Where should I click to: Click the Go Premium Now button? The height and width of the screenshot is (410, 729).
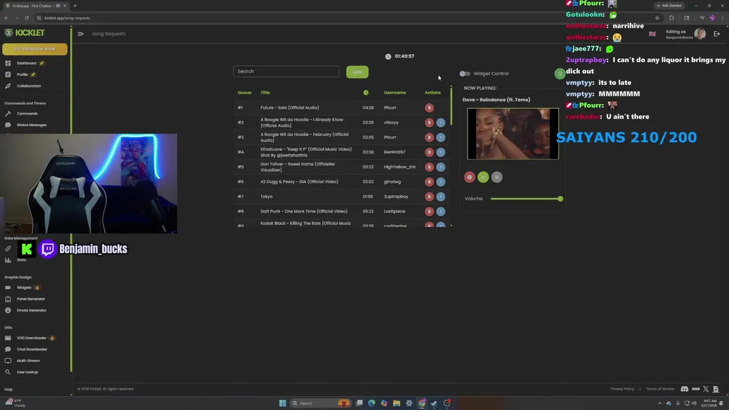(35, 49)
